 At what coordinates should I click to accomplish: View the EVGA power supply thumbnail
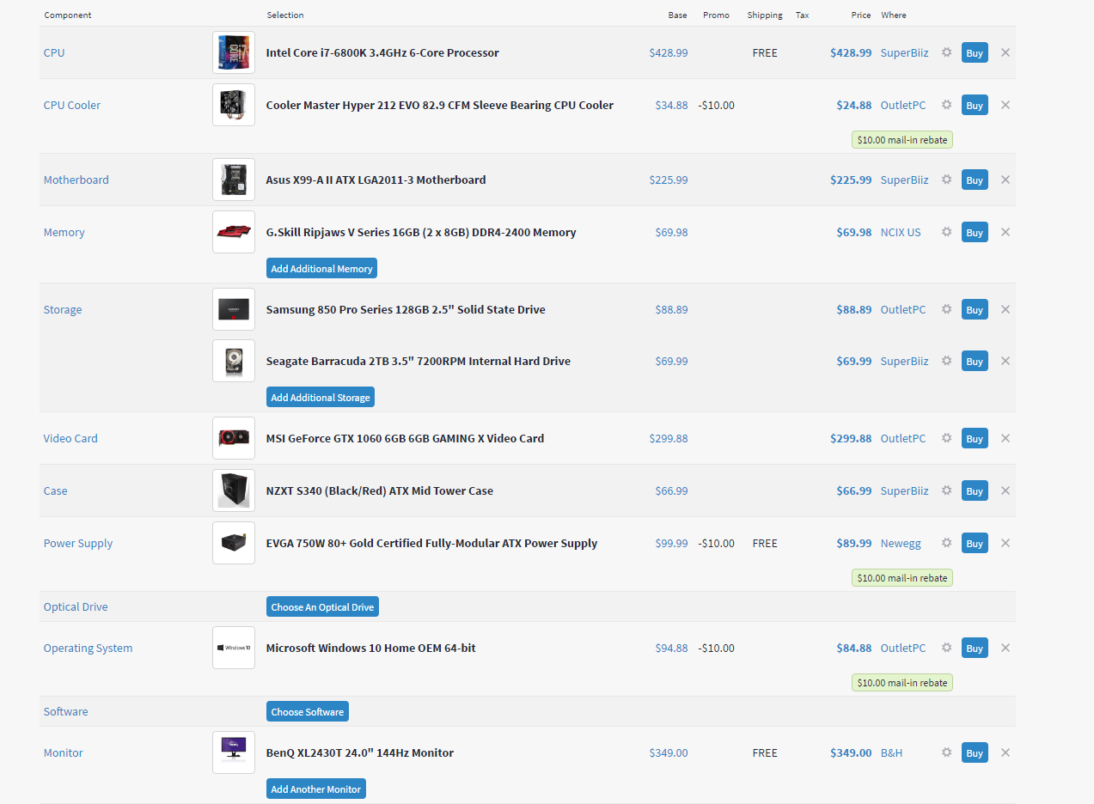(x=234, y=543)
